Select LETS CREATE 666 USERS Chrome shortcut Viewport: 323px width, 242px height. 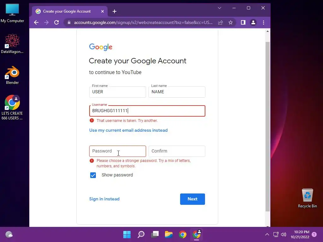pos(12,107)
